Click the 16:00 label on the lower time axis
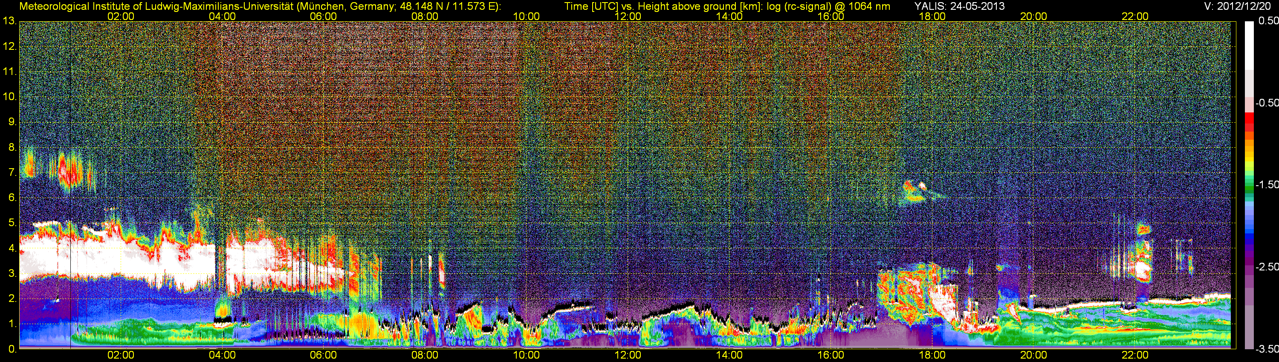This screenshot has height=362, width=1279. pyautogui.click(x=830, y=355)
